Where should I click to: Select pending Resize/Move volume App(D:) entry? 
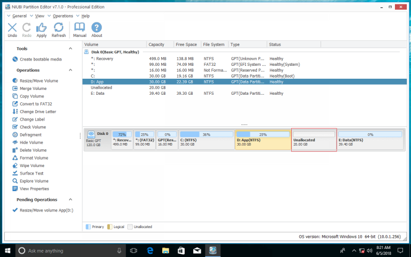(43, 210)
